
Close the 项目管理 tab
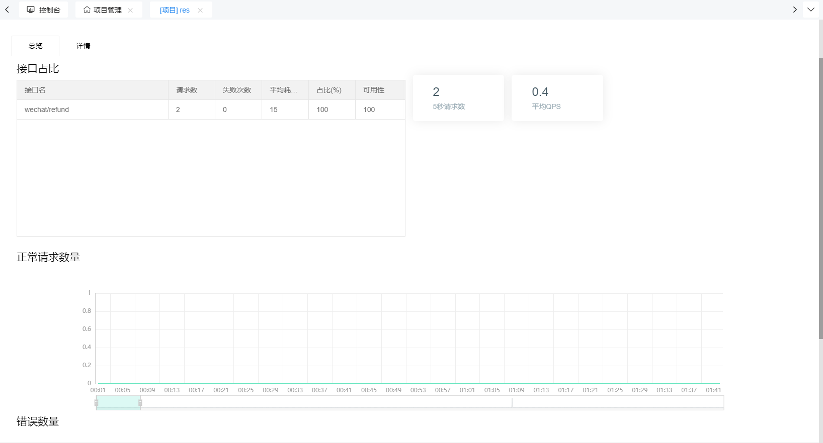coord(130,10)
